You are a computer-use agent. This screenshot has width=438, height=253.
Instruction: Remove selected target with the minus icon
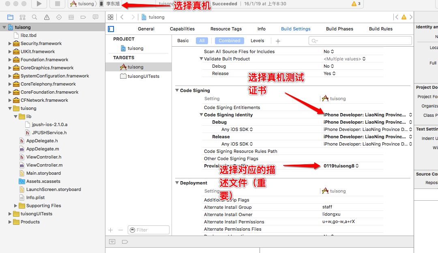click(x=121, y=230)
